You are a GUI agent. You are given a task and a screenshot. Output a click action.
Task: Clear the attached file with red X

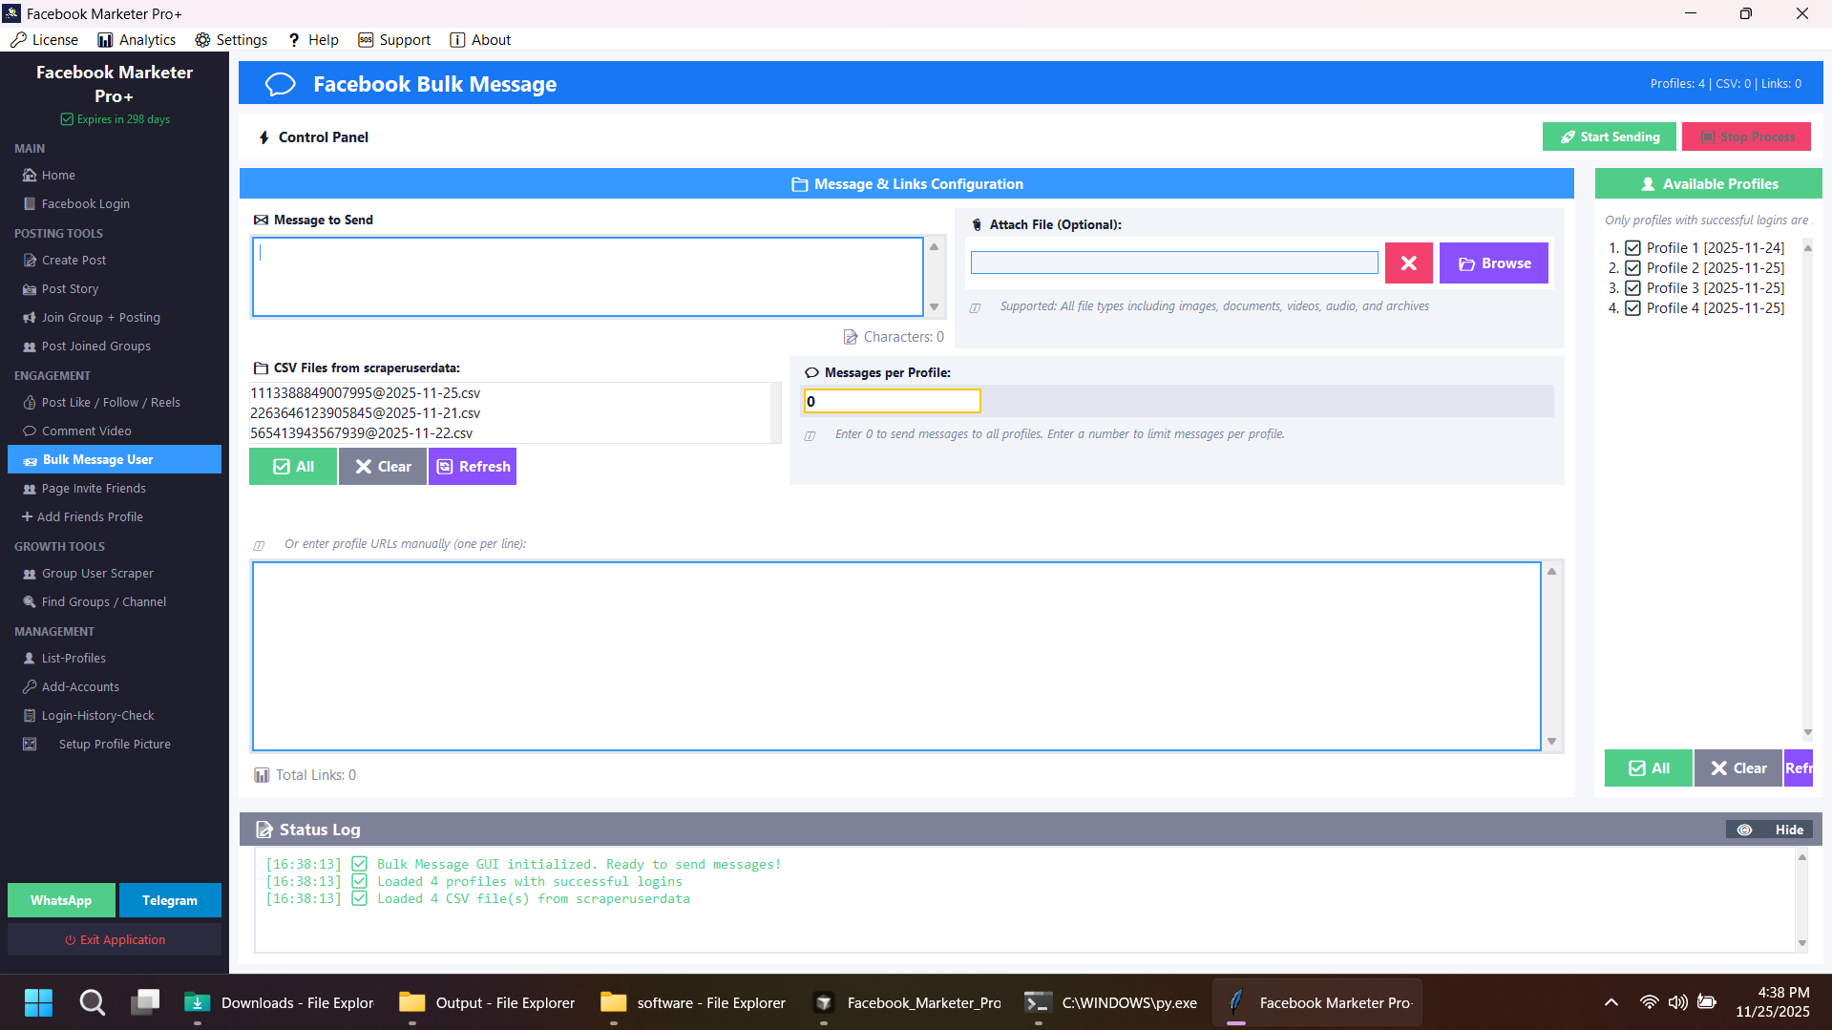1408,263
